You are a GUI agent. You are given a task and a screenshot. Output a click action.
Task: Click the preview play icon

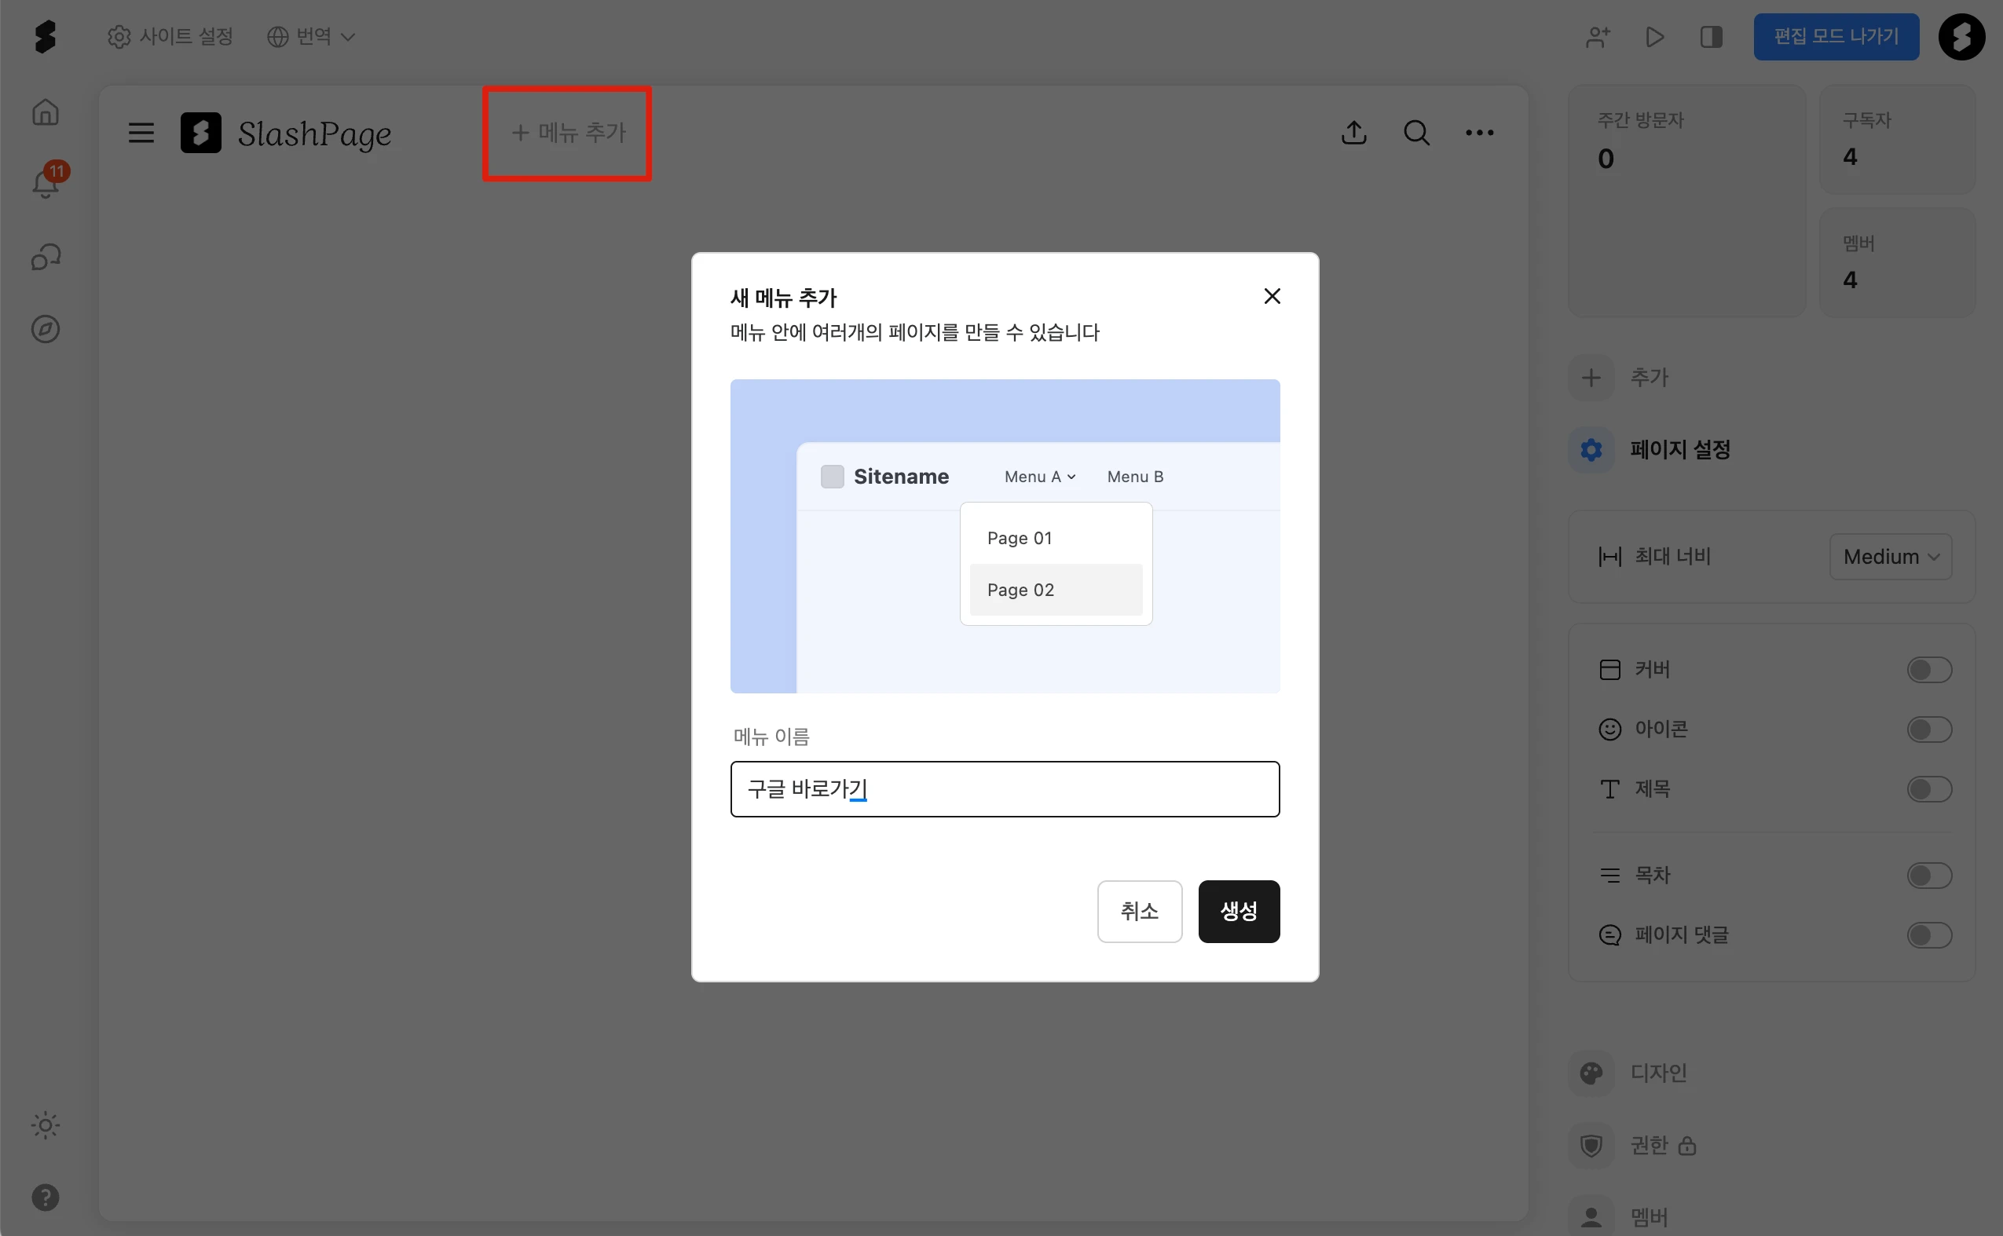(x=1655, y=37)
